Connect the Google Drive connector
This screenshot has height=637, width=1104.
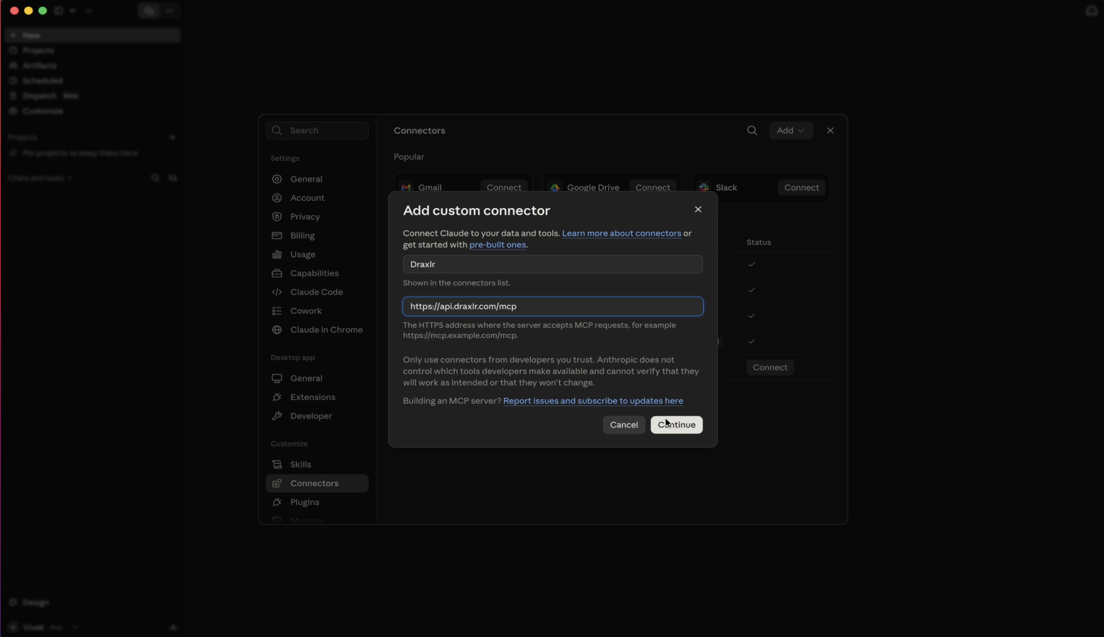tap(652, 187)
